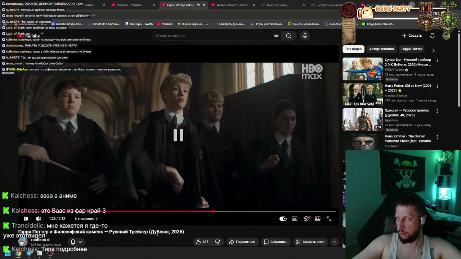The height and width of the screenshot is (259, 461).
Task: Open the Windows Start menu
Action: coord(8,253)
